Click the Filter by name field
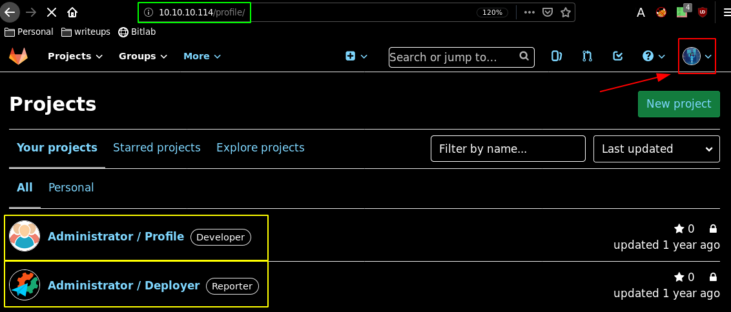 [508, 149]
